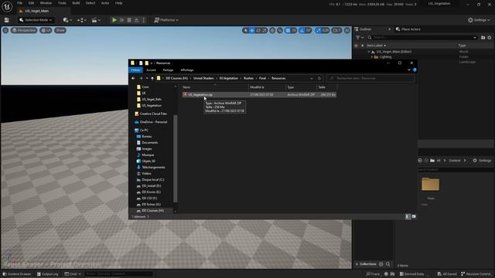
Task: Click the Explorer back arrow
Action: pos(133,78)
